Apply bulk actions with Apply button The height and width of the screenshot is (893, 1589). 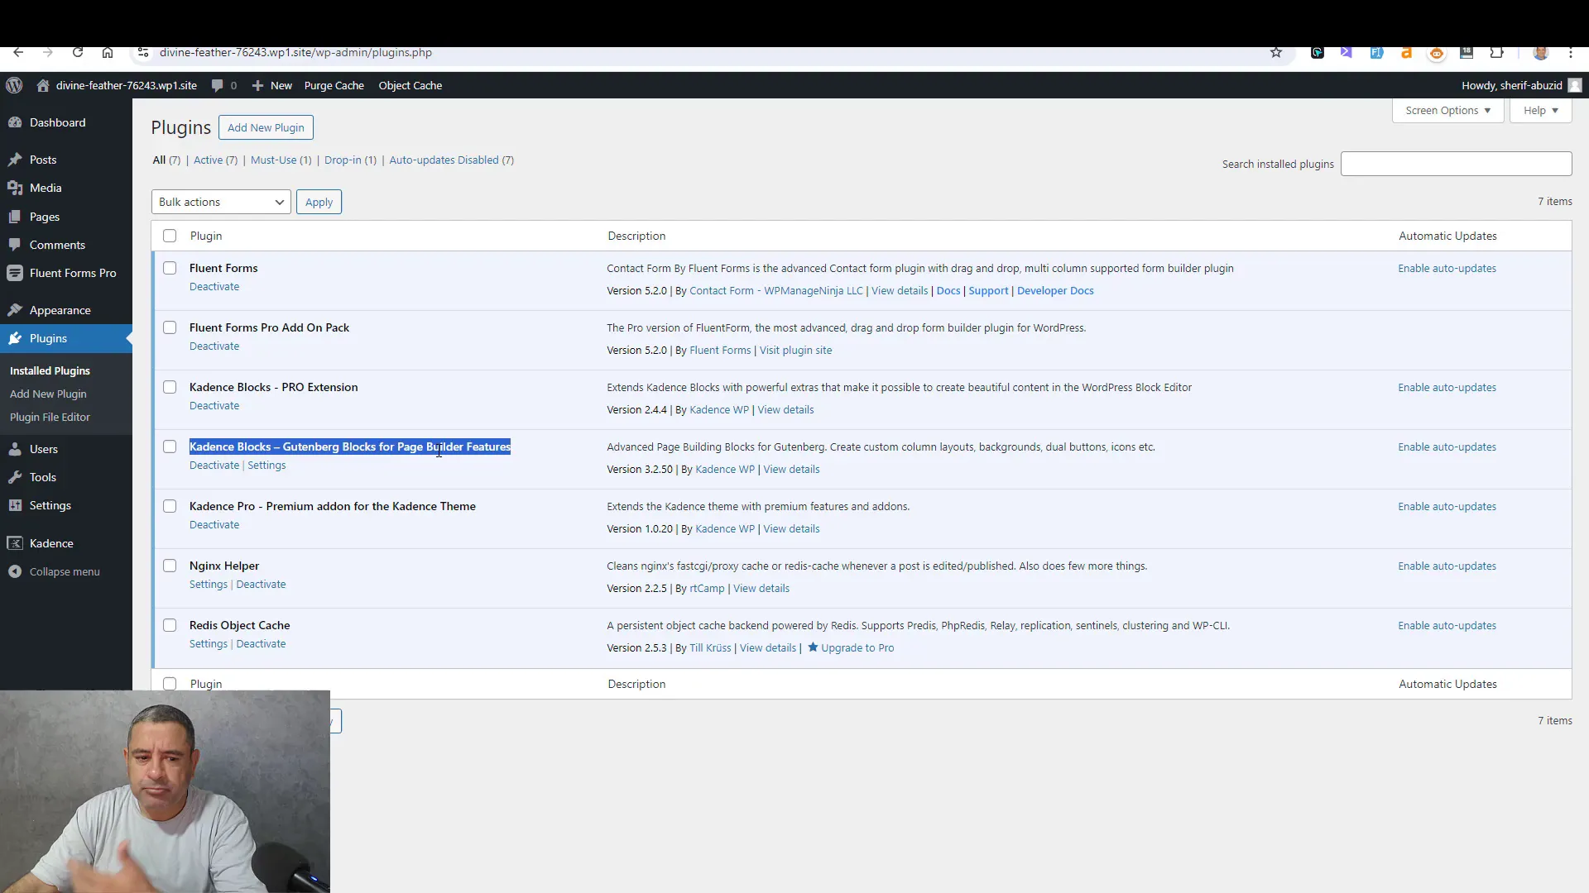point(319,202)
